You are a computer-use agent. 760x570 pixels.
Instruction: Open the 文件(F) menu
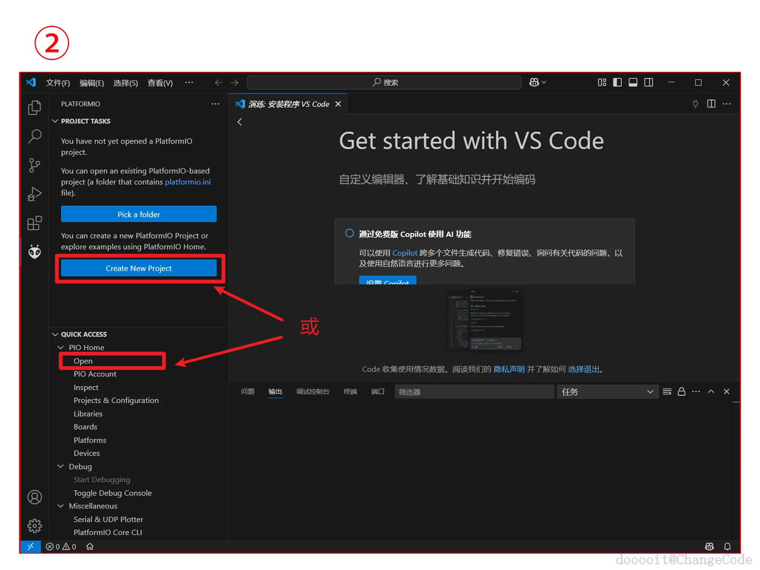coord(58,83)
